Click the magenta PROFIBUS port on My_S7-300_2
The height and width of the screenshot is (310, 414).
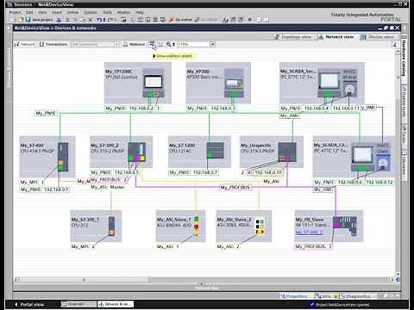136,158
